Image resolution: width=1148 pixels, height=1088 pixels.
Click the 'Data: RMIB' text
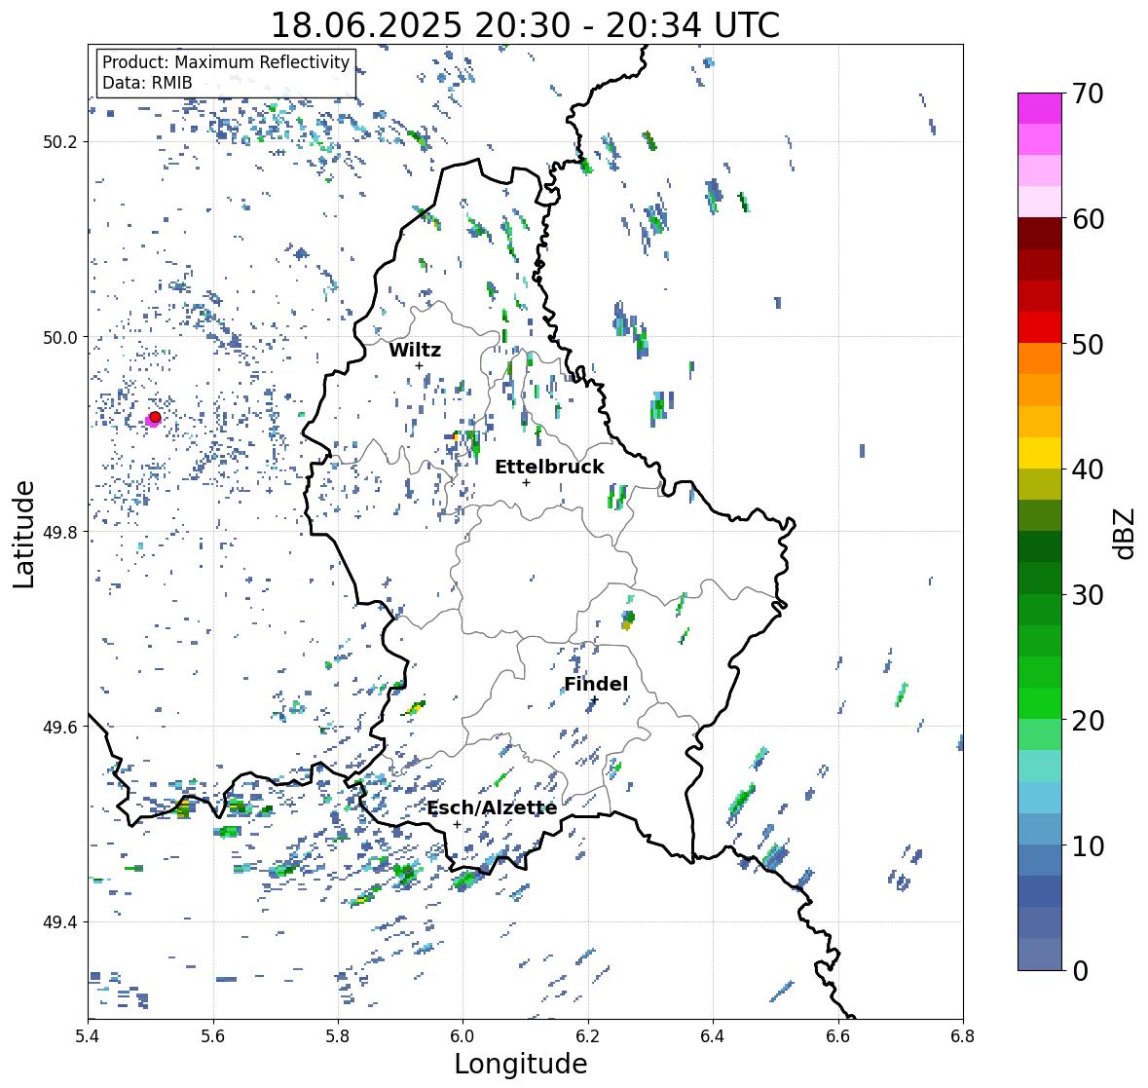[x=147, y=83]
